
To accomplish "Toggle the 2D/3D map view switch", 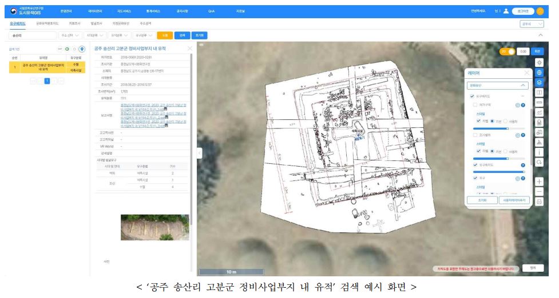I will tap(508, 51).
